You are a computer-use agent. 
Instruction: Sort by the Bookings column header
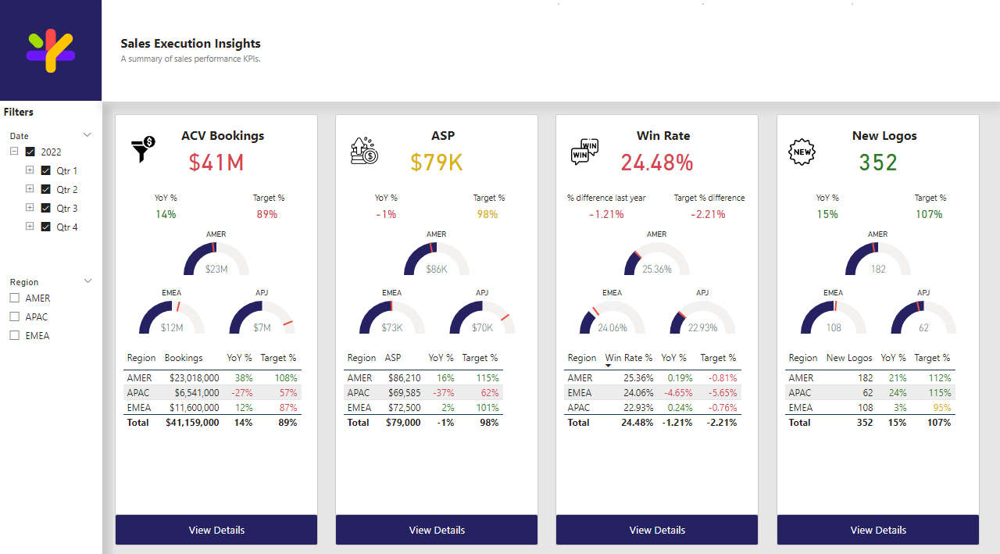184,358
